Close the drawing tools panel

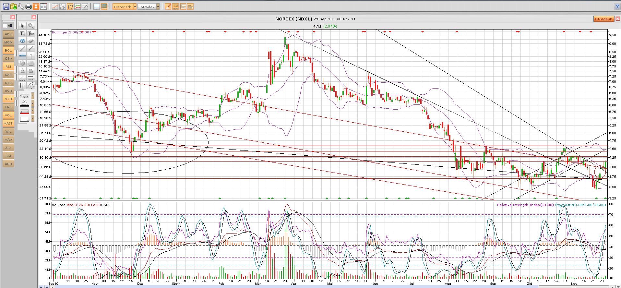34,17
